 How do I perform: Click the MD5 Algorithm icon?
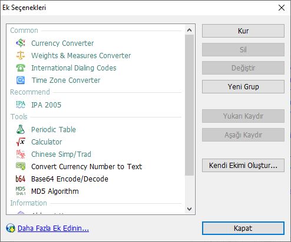click(x=21, y=191)
